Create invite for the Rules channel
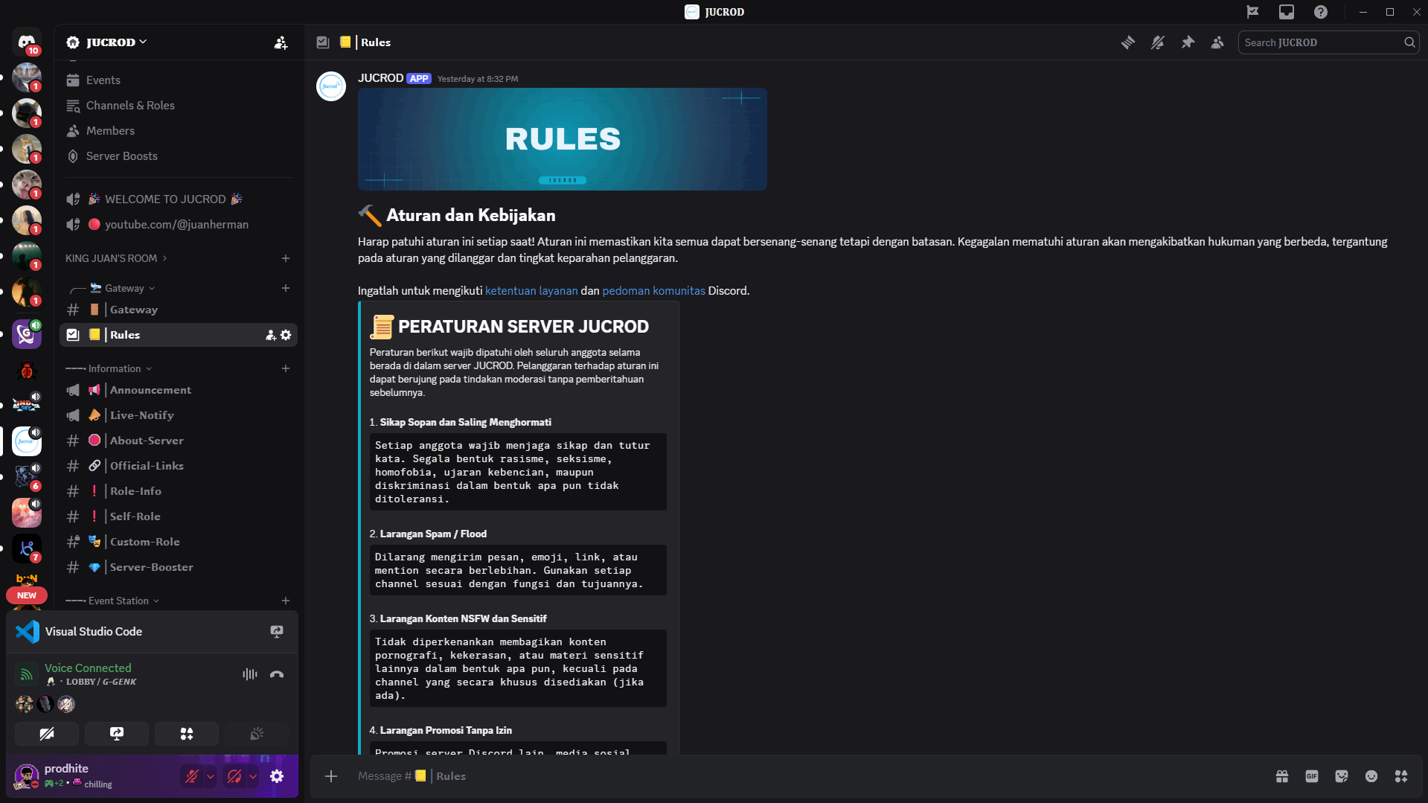1428x803 pixels. [271, 336]
